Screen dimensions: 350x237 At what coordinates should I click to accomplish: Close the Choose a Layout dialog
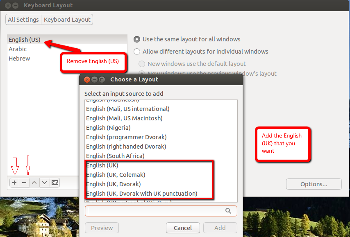[x=87, y=79]
